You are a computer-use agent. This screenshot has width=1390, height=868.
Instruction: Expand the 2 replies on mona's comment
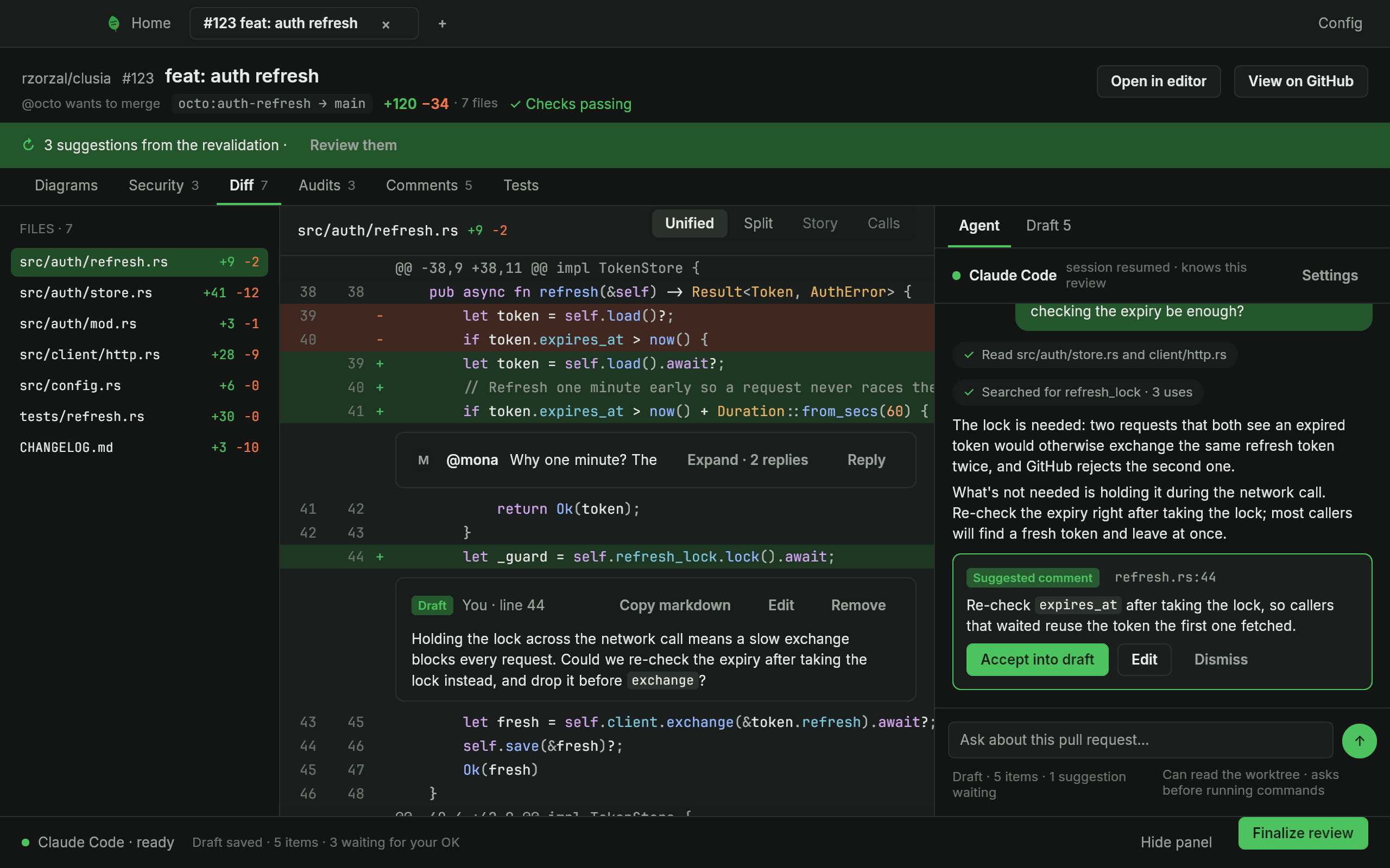coord(747,460)
